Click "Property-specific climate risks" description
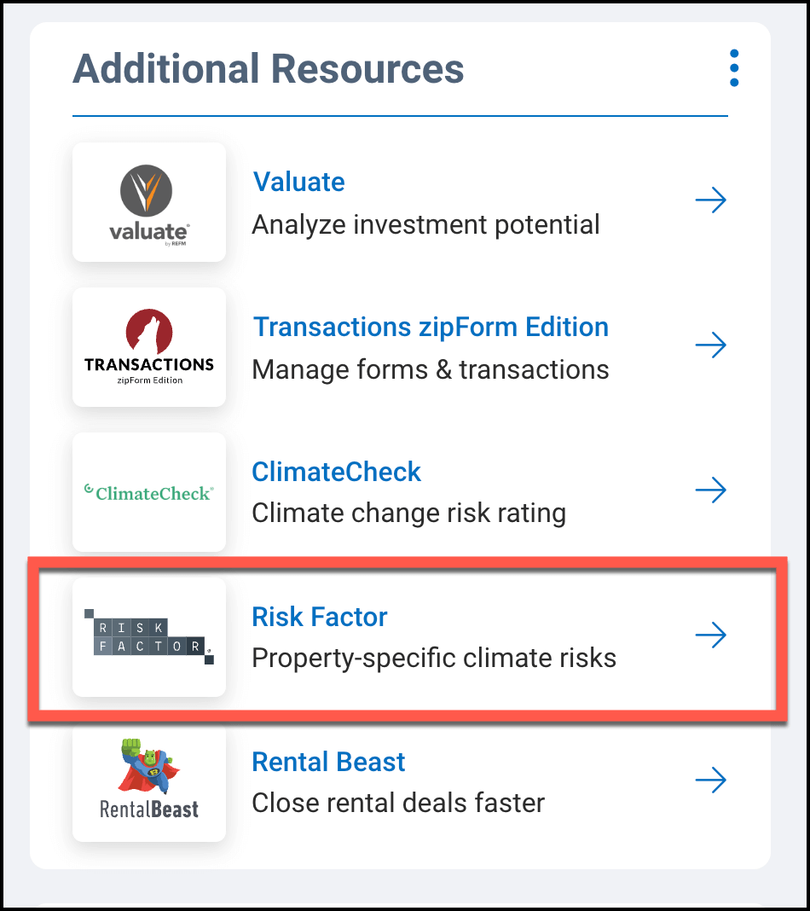The width and height of the screenshot is (810, 911). point(434,659)
